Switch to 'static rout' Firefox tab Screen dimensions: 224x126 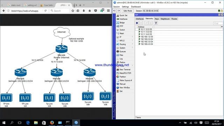point(14,5)
